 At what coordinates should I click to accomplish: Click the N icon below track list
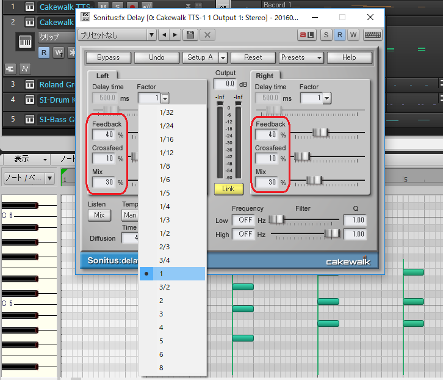click(x=25, y=69)
